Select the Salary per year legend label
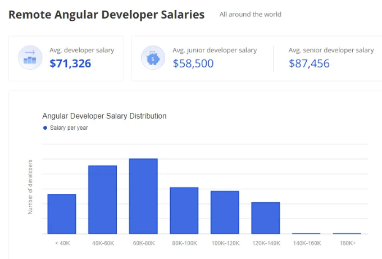Screen dimensions: 382x259 69,128
